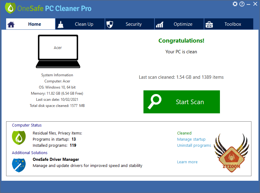Click the broom icon for Clean Up
Screen dimensions: 260x193
click(61, 25)
